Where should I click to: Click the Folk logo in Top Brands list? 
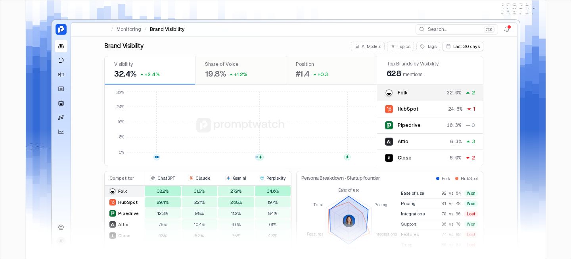point(389,93)
